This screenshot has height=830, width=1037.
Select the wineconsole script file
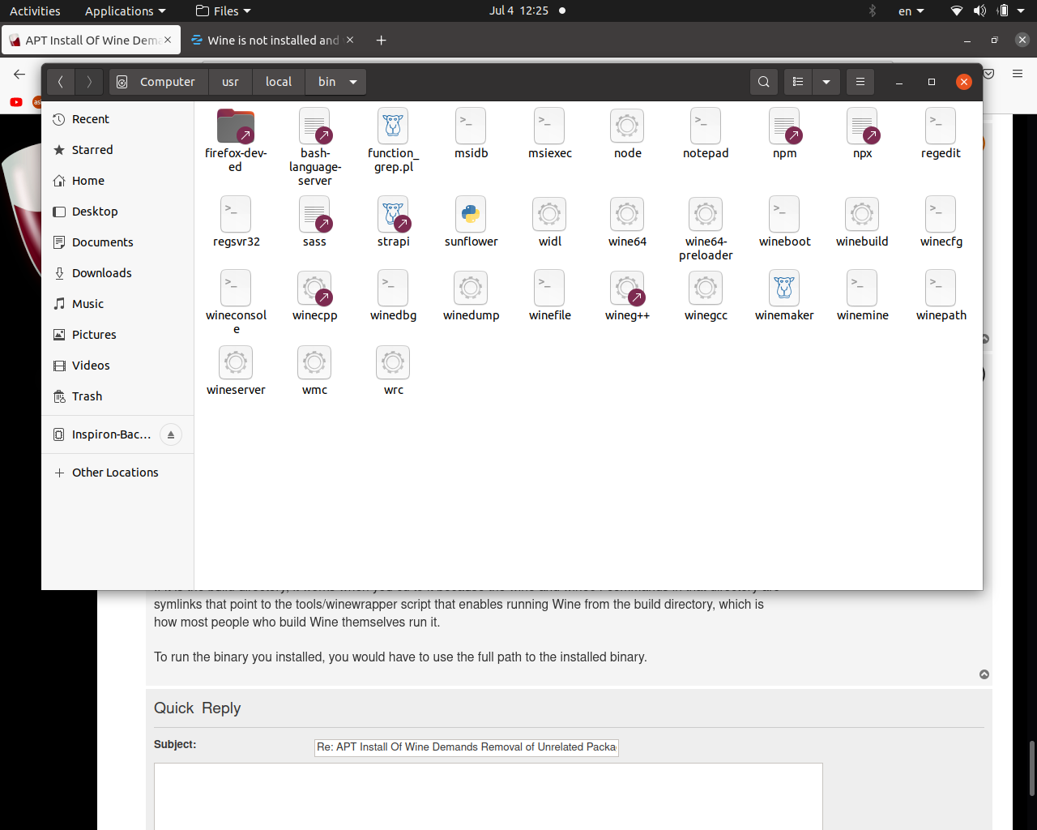236,289
